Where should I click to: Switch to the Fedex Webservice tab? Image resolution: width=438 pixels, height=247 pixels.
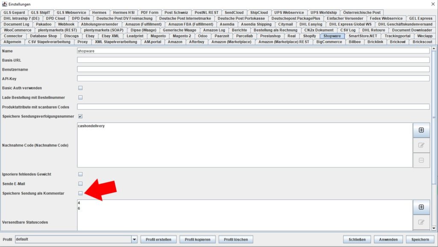pos(386,18)
